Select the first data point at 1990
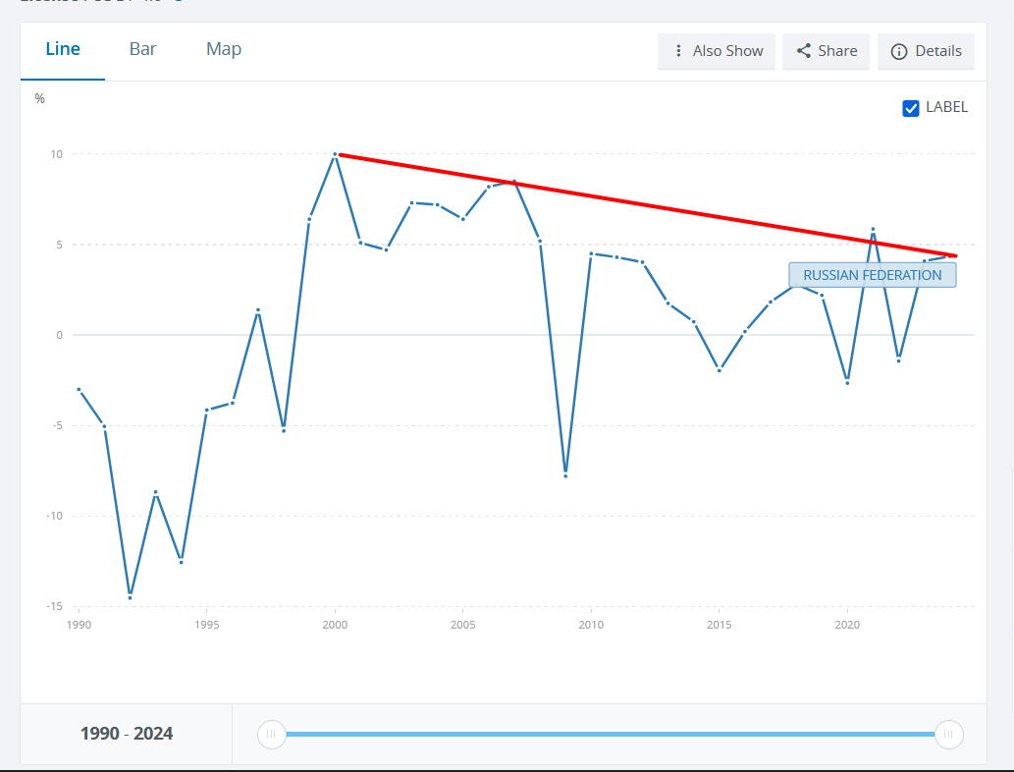1014x772 pixels. [x=79, y=390]
